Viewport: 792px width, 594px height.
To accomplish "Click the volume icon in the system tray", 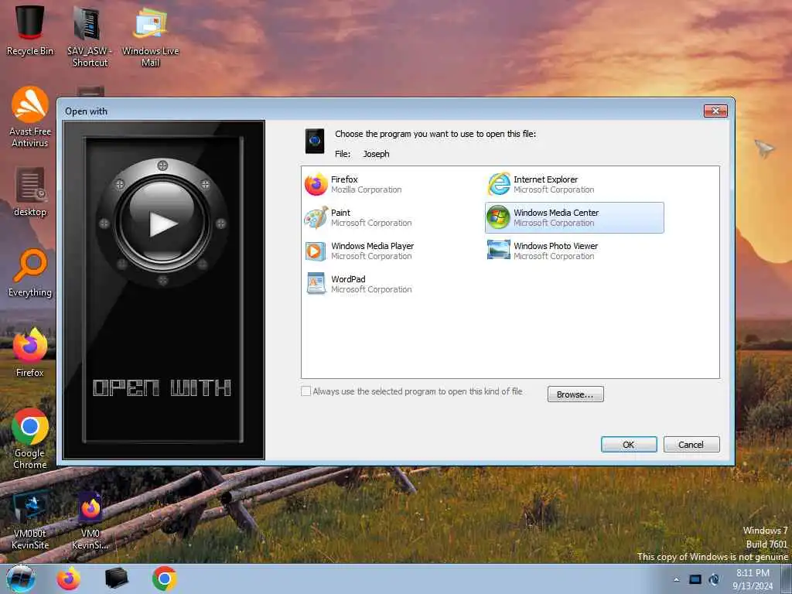I will pos(714,579).
